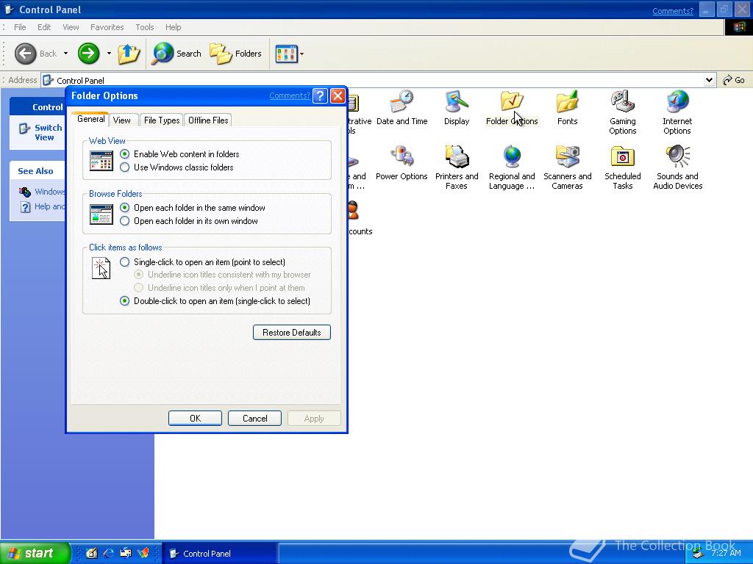Select Open each folder in same window

(125, 208)
